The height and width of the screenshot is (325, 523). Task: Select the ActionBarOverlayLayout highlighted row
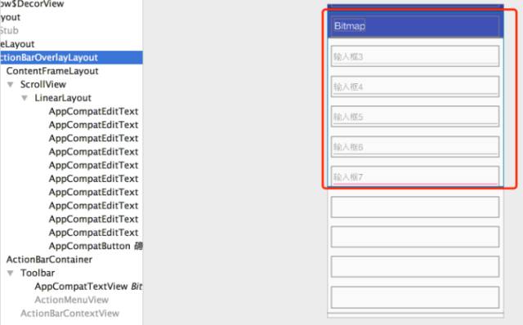click(x=71, y=57)
